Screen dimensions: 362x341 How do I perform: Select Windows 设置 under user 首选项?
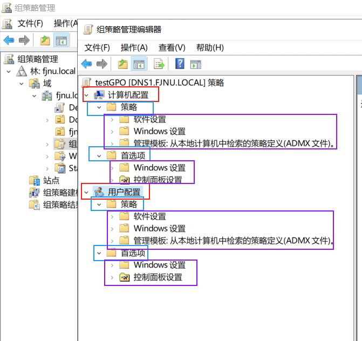[x=160, y=265]
